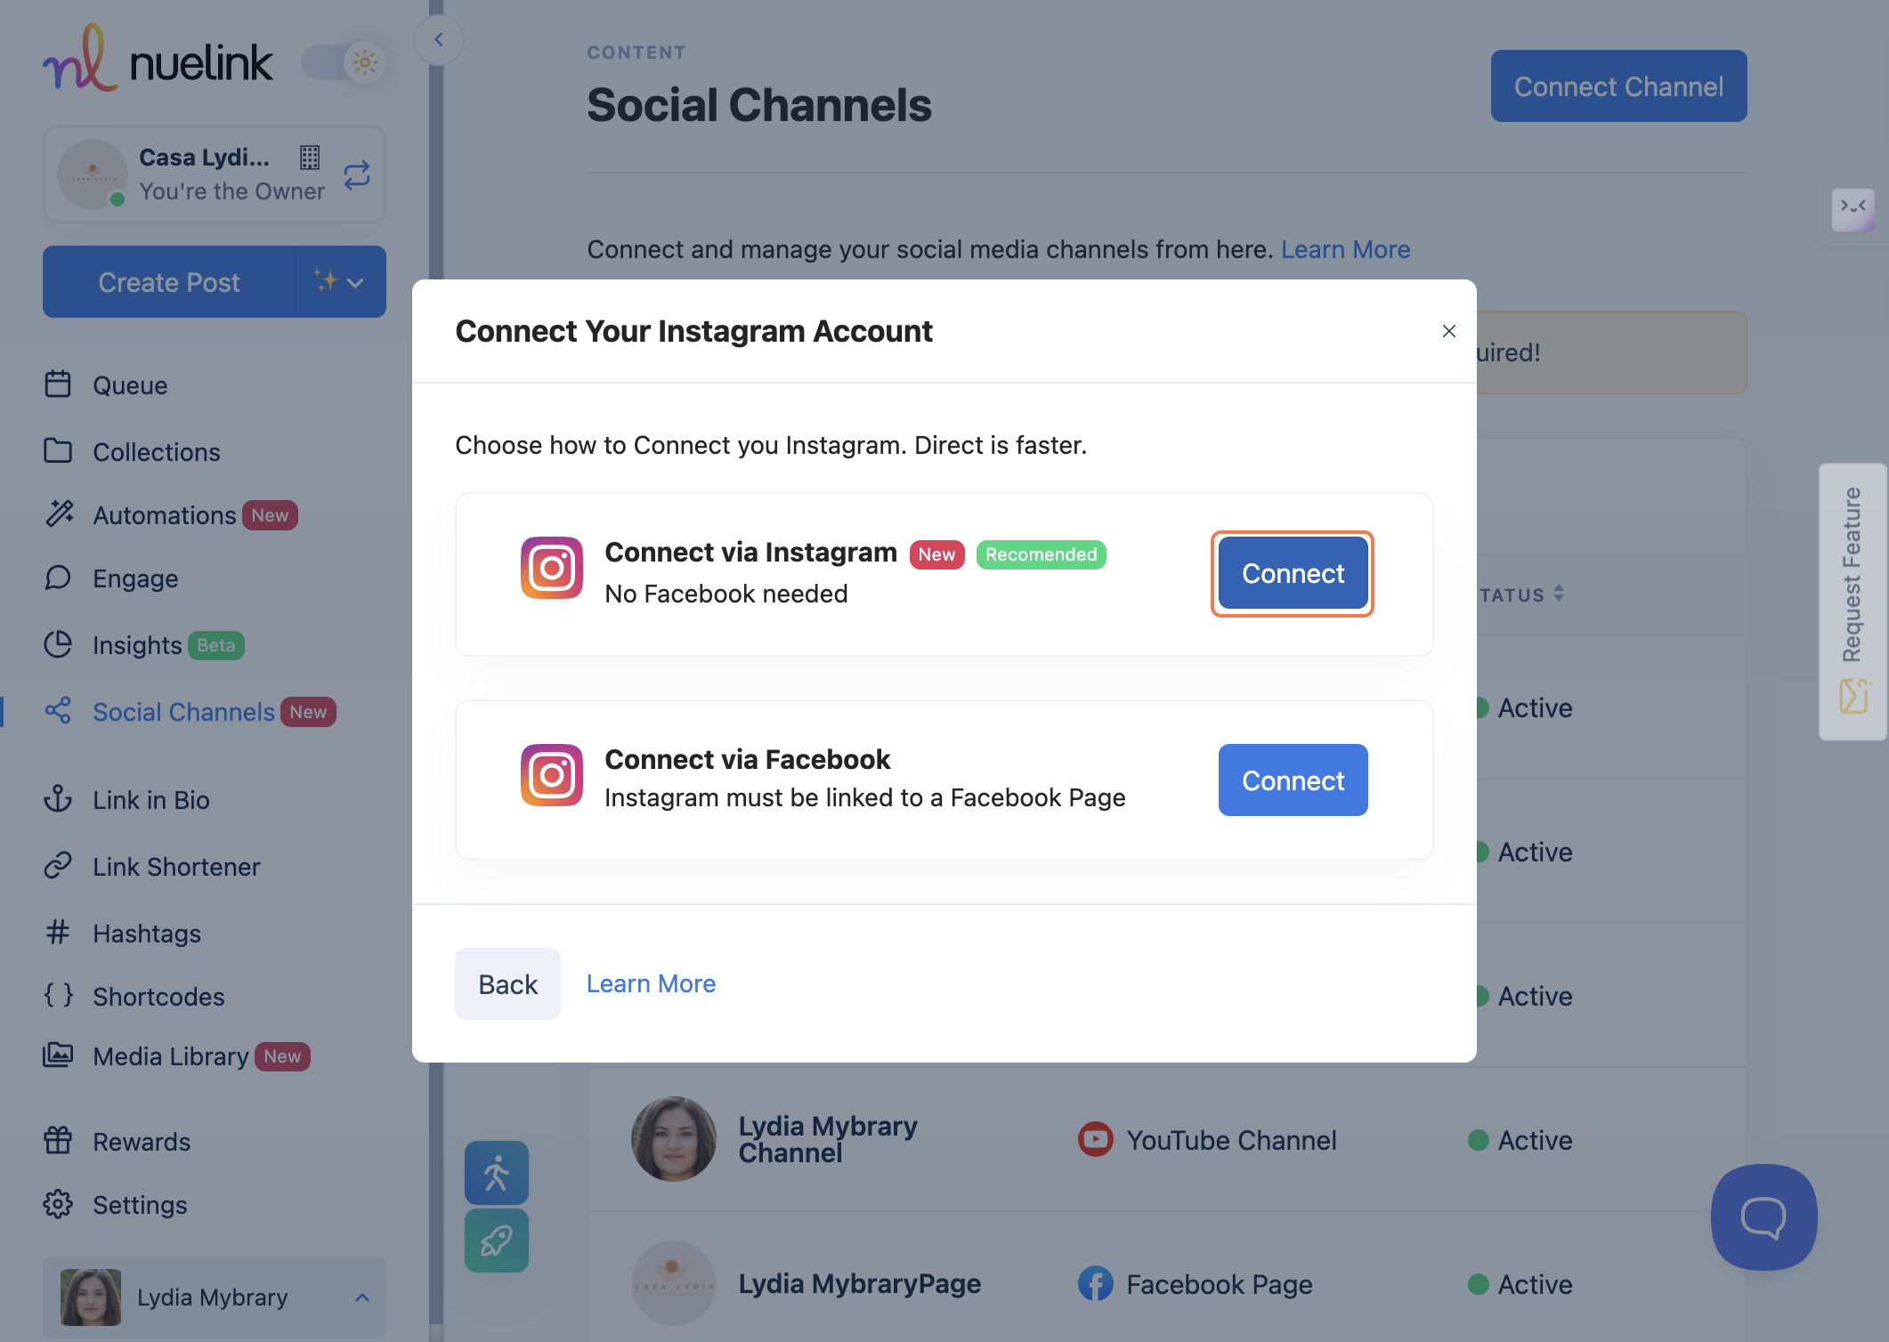Open the dialog's Learn More link

click(x=651, y=984)
